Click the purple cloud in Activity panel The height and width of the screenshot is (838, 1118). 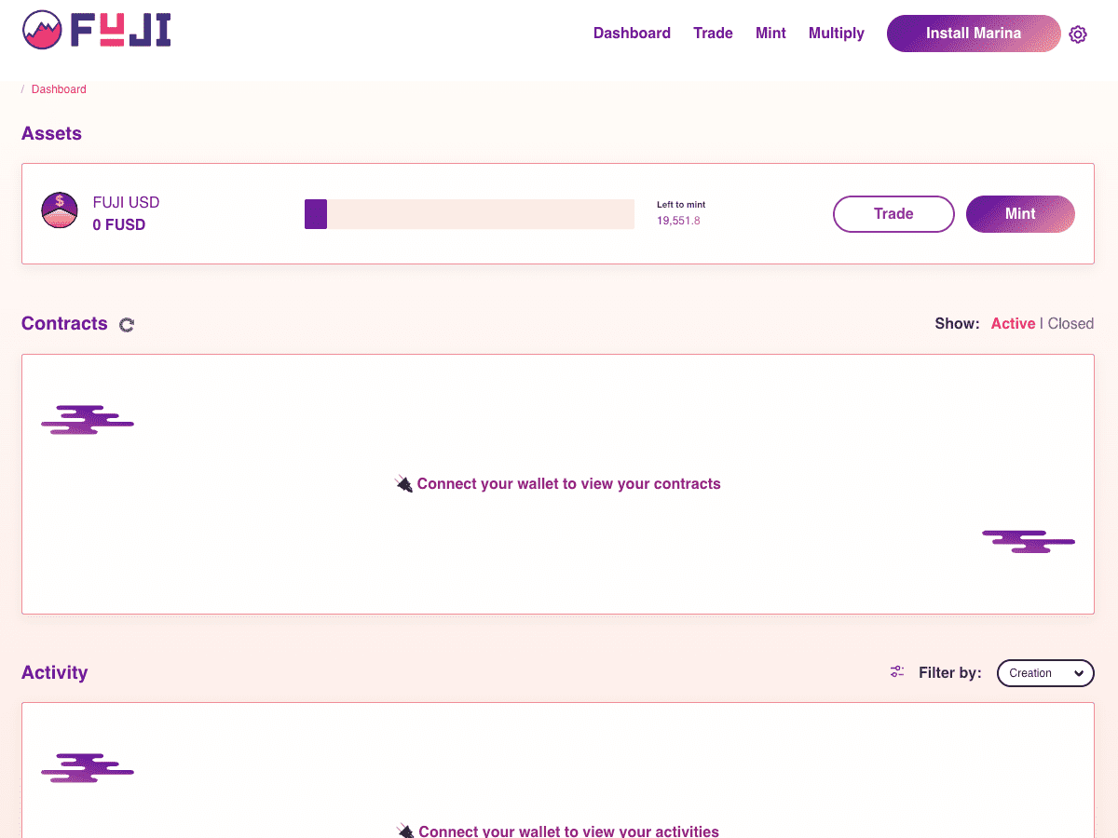[88, 768]
